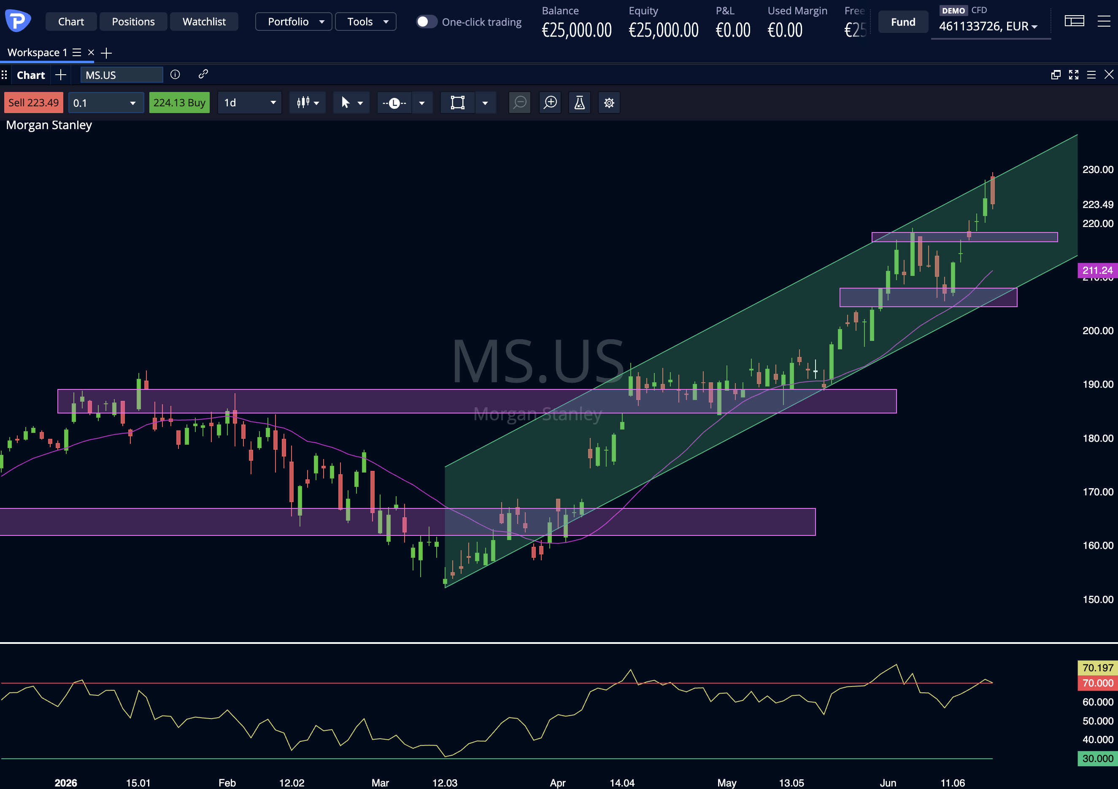Click the platform logo icon
Screen dimensions: 1118x789
pyautogui.click(x=18, y=20)
